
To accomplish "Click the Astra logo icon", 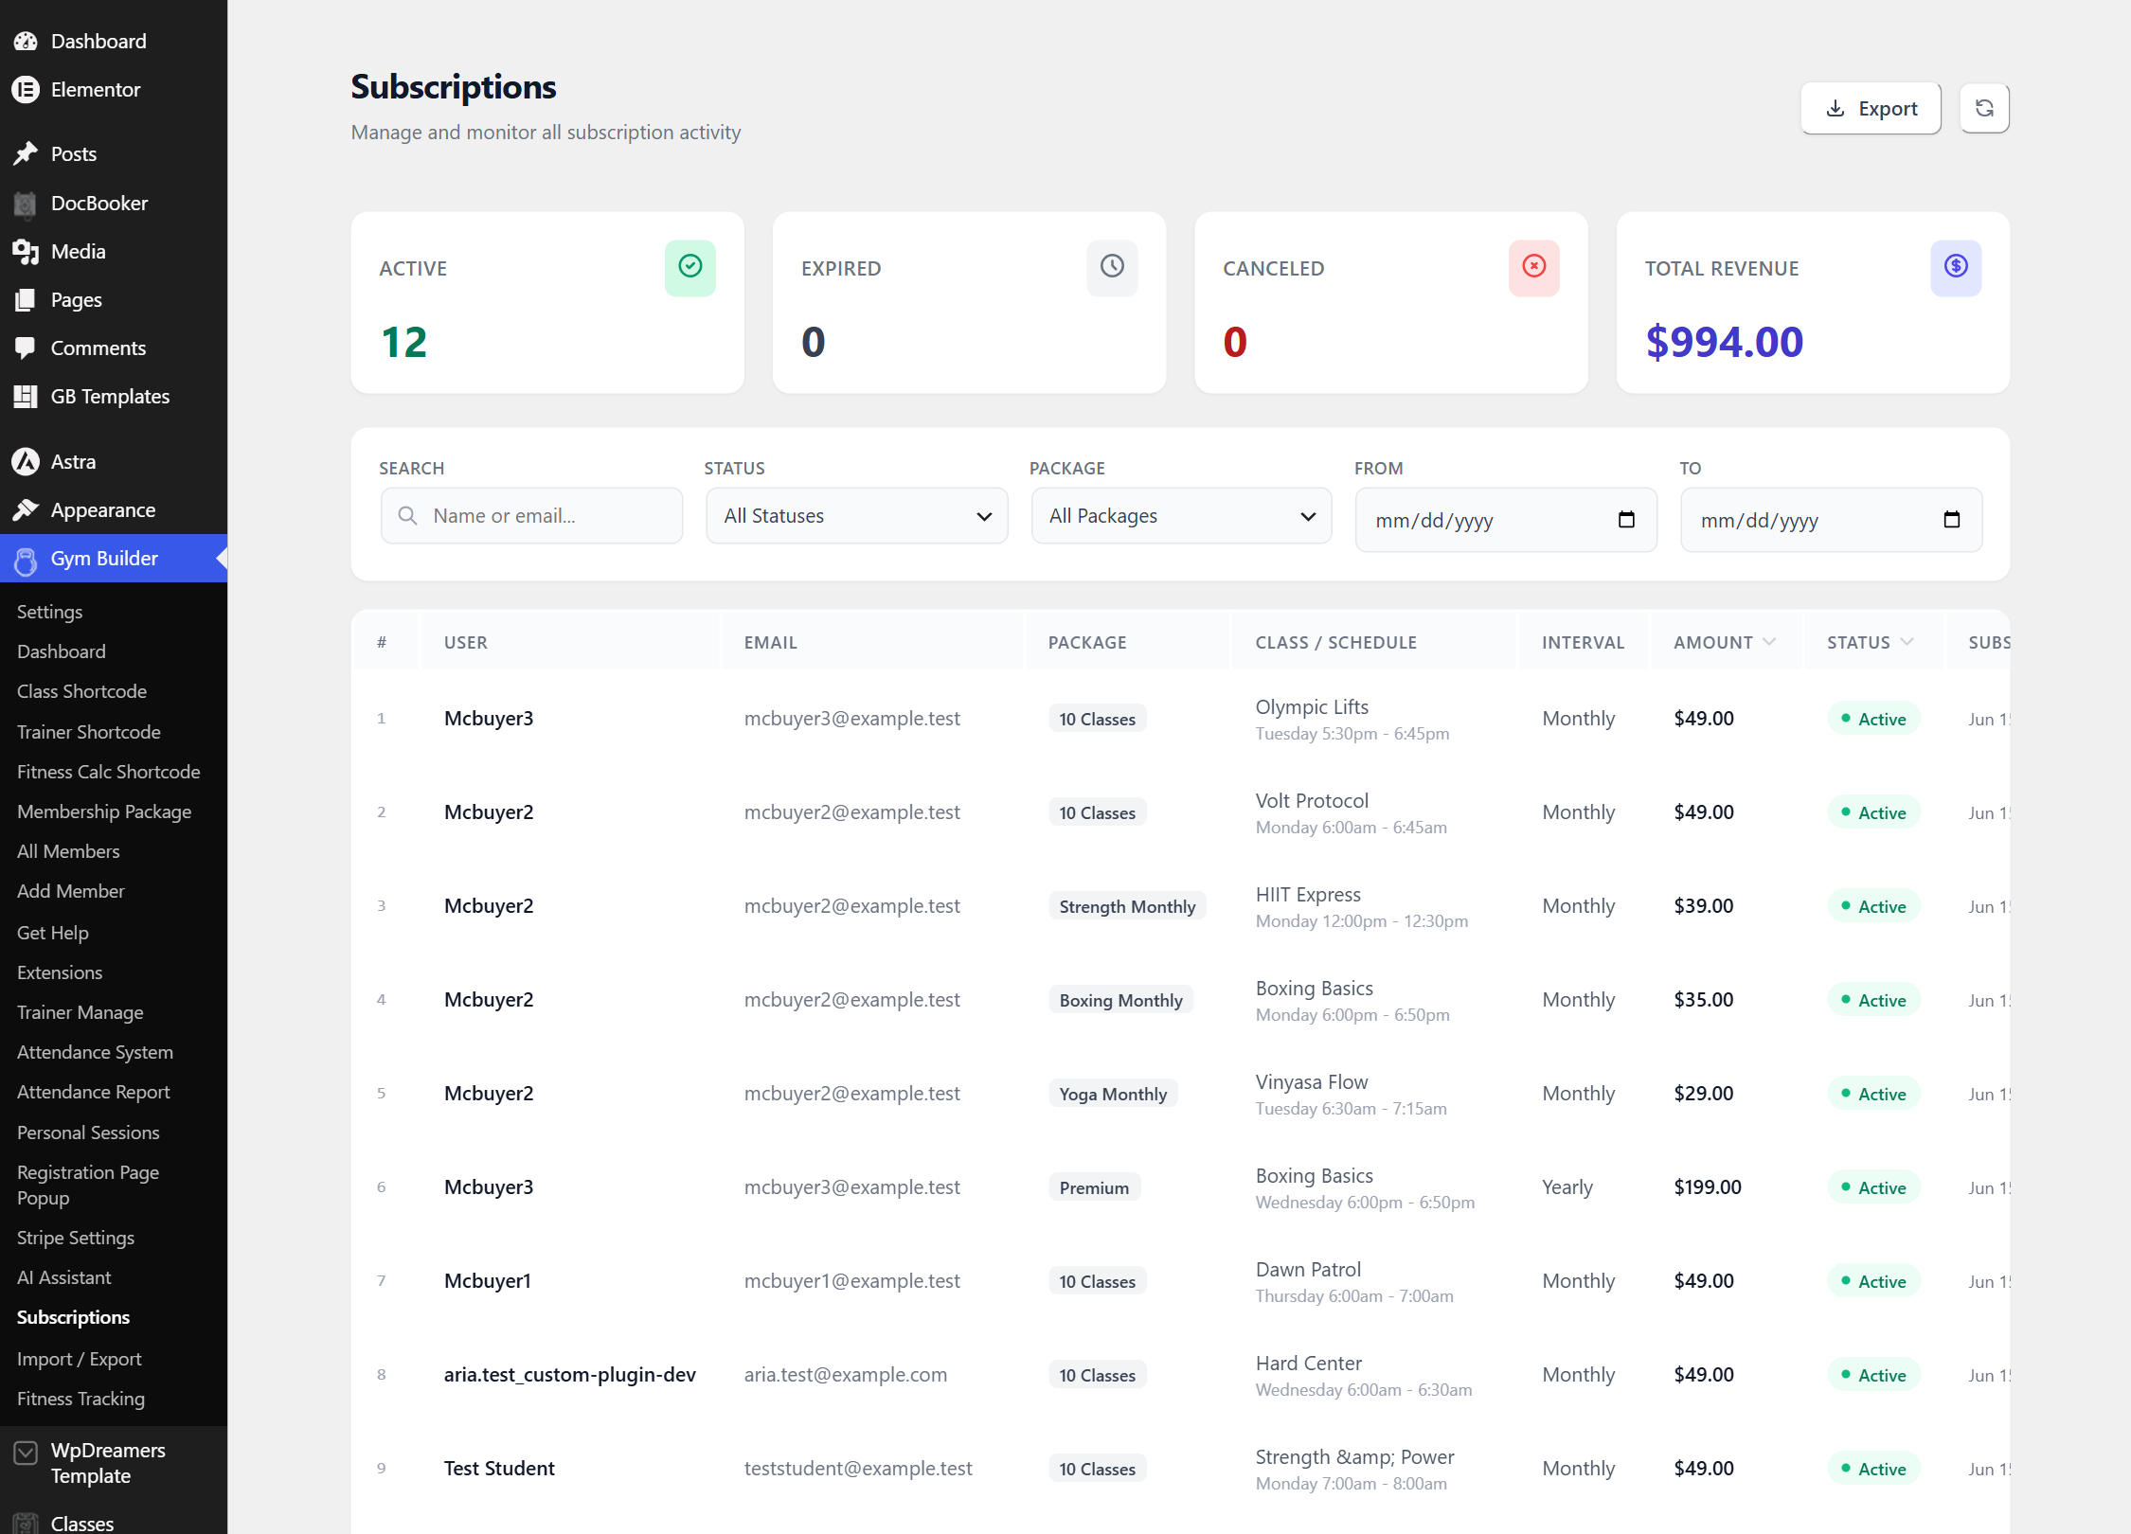I will 26,461.
